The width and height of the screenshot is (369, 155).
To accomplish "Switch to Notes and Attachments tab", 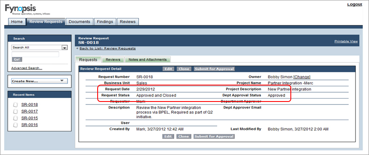I will tap(148, 59).
